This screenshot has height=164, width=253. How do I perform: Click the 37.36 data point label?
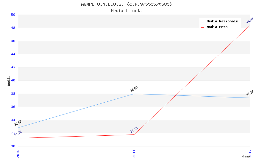[x=249, y=93]
